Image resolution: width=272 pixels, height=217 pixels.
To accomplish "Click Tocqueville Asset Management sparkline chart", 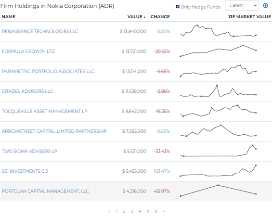I will point(218,111).
